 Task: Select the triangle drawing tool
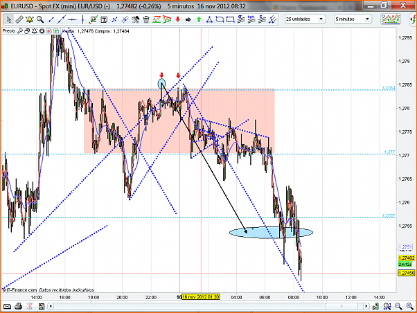click(x=209, y=19)
